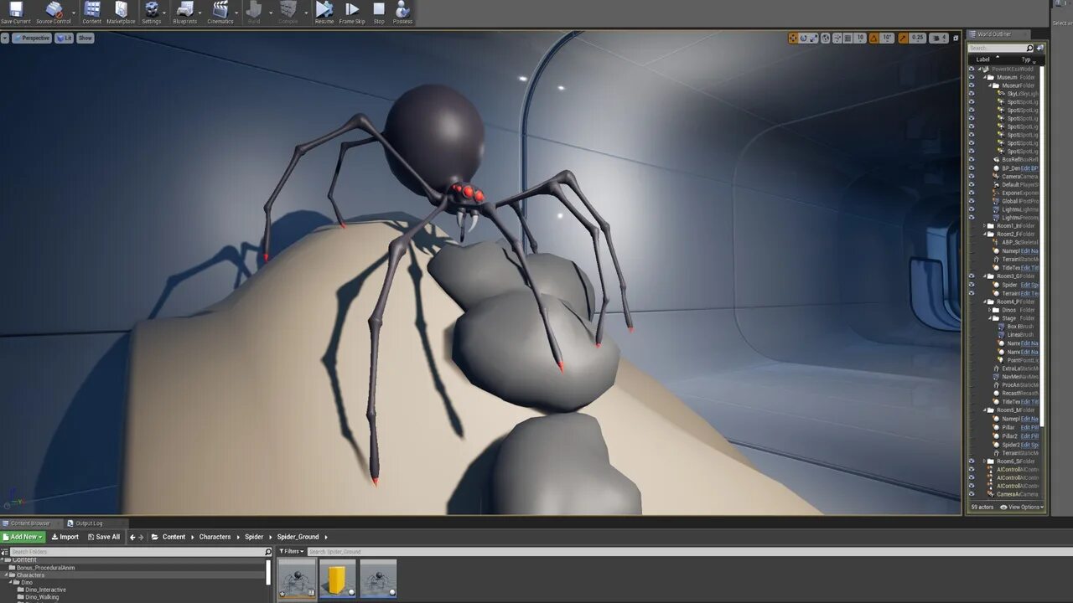Select the Pillar2 row in outliner
This screenshot has height=603, width=1073.
(1004, 436)
